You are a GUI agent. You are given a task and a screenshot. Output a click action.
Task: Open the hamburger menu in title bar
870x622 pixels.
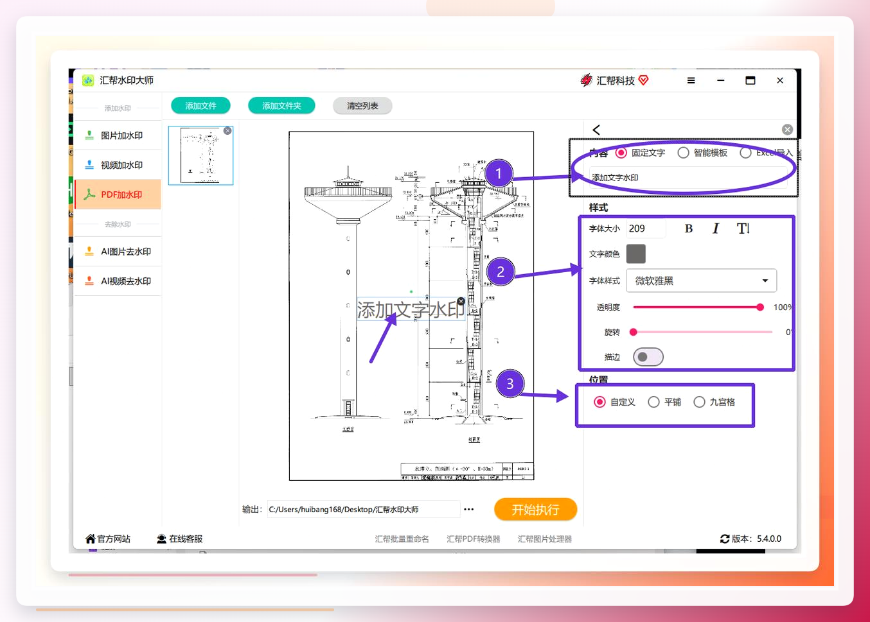(x=691, y=80)
